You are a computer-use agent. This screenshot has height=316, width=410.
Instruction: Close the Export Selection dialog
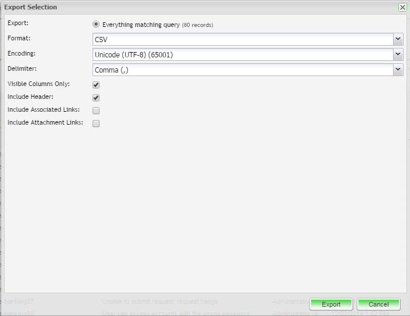pyautogui.click(x=402, y=7)
